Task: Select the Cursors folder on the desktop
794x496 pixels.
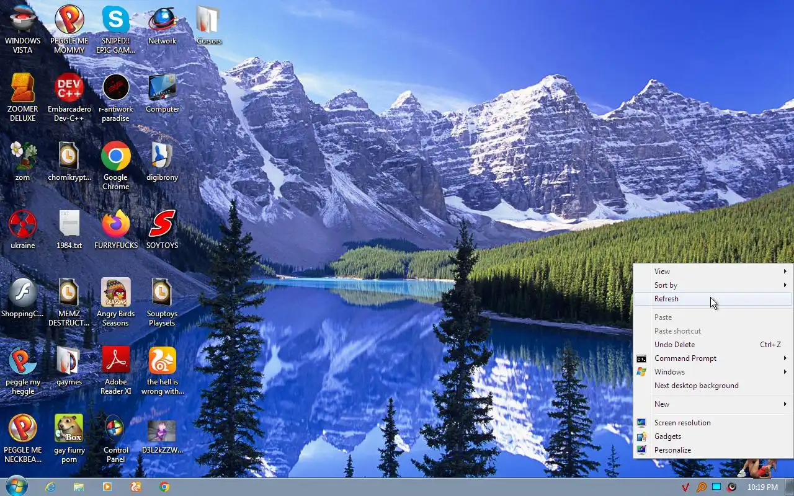Action: [x=208, y=25]
